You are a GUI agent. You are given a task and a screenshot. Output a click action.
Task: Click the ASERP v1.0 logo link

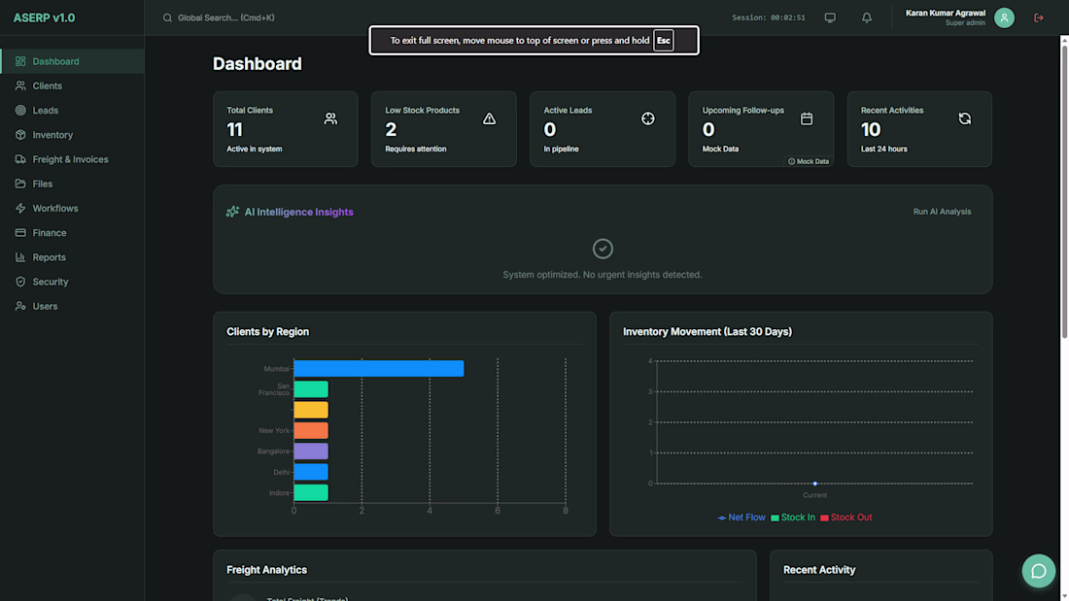45,17
